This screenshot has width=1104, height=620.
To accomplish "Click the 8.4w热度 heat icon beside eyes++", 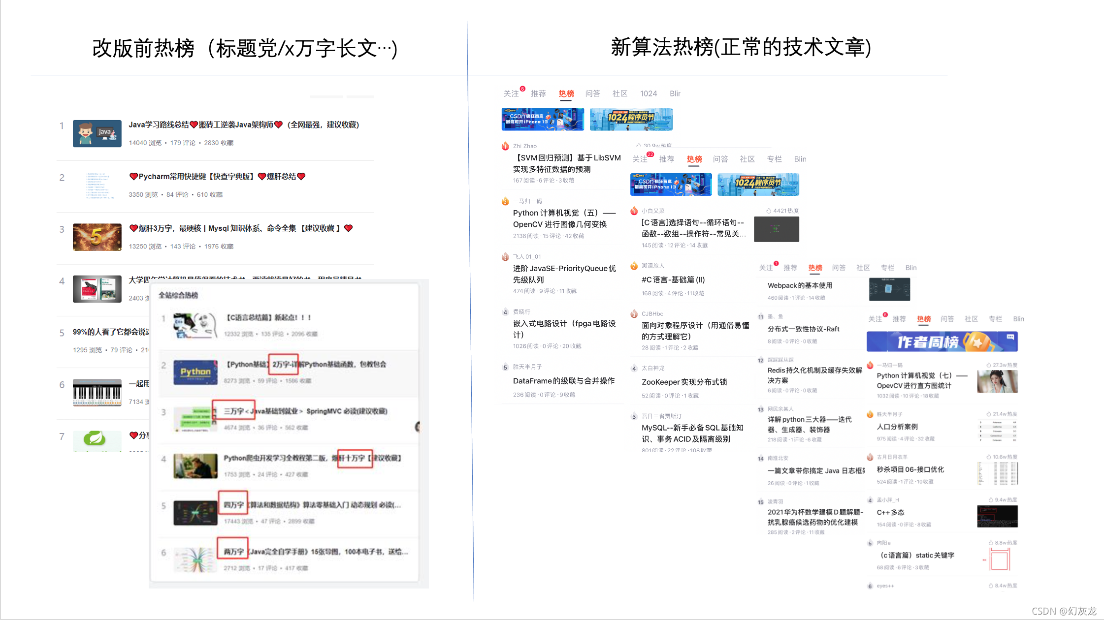I will [x=991, y=586].
